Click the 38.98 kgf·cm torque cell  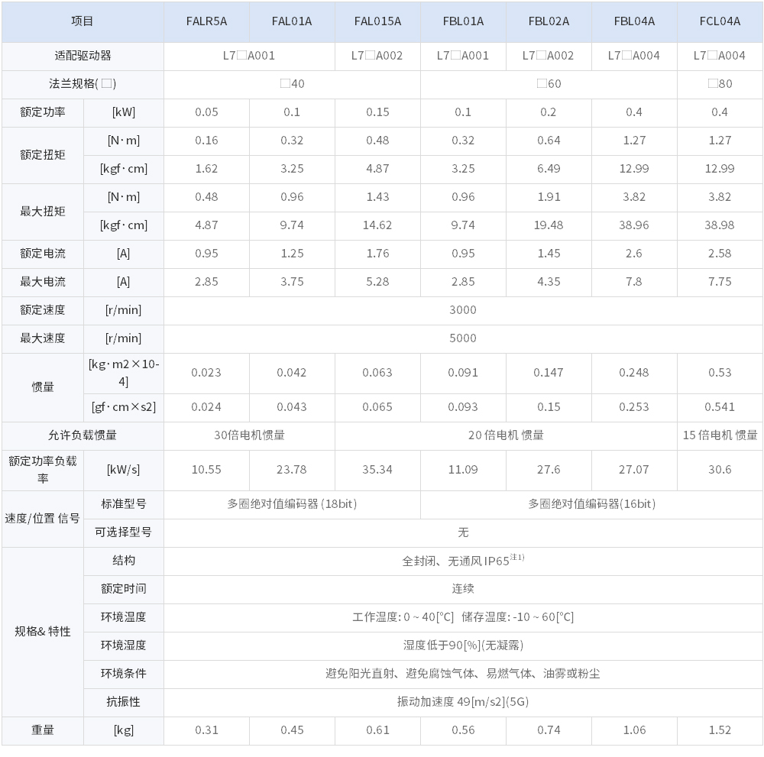point(720,225)
